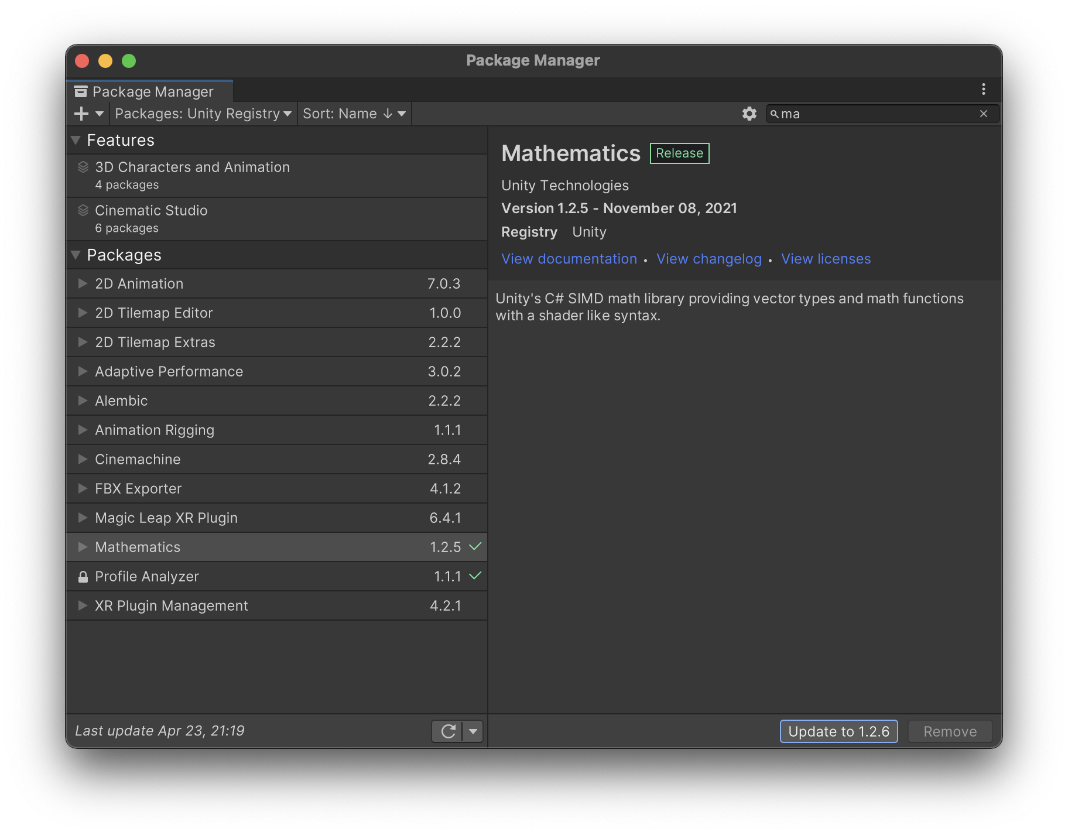
Task: Select the 2D Tilemap Extras package
Action: [277, 342]
